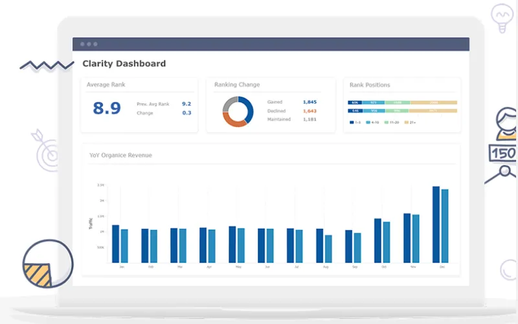Click the Prev. Avg Rank label
Viewport: 518px width, 324px height.
pyautogui.click(x=153, y=104)
